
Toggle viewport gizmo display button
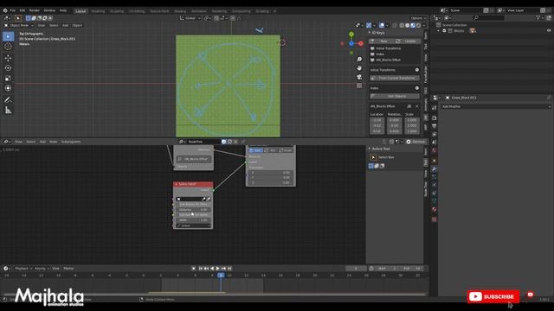(x=369, y=25)
